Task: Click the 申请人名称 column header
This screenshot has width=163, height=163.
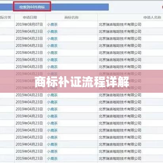Action: [x=152, y=17]
